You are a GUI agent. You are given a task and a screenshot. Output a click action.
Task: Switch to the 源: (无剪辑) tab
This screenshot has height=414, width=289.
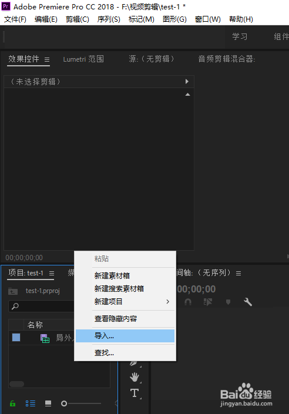(x=152, y=59)
